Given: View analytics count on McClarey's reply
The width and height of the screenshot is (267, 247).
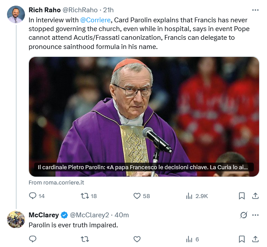Looking at the screenshot, I should coord(192,240).
